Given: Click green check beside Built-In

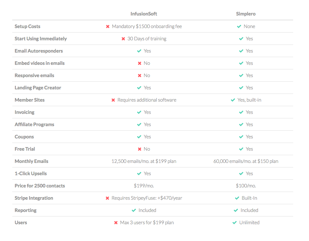Looking at the screenshot, I should tap(237, 198).
